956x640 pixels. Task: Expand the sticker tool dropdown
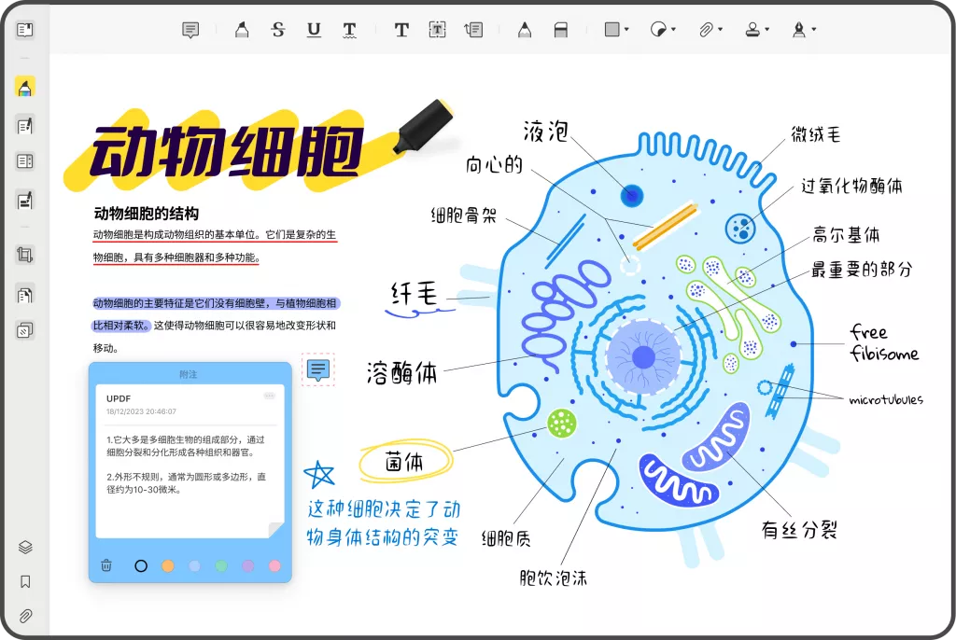click(x=663, y=30)
